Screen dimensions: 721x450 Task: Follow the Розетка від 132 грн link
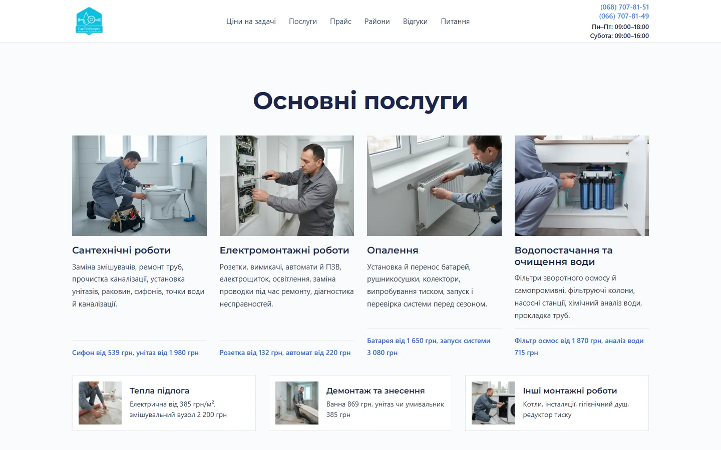285,352
